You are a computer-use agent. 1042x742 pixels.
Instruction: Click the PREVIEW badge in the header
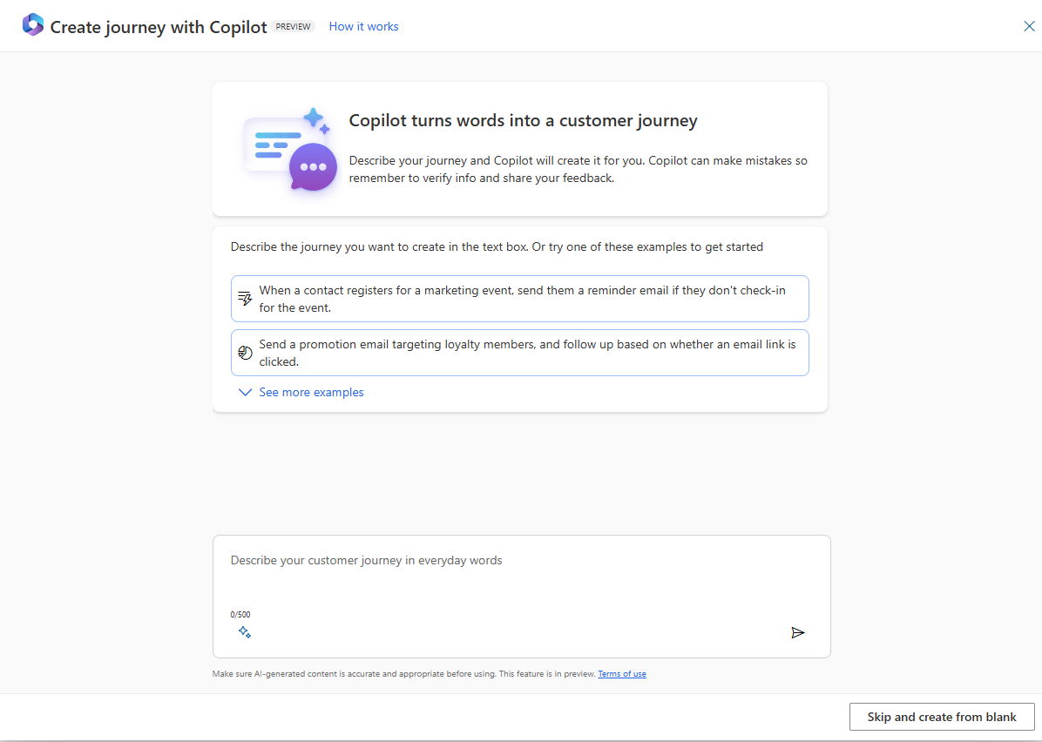[x=294, y=27]
